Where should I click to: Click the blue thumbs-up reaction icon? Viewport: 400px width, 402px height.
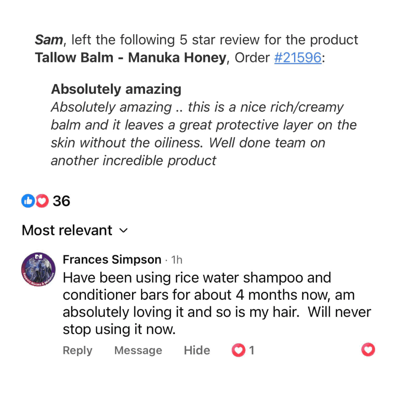click(x=27, y=201)
